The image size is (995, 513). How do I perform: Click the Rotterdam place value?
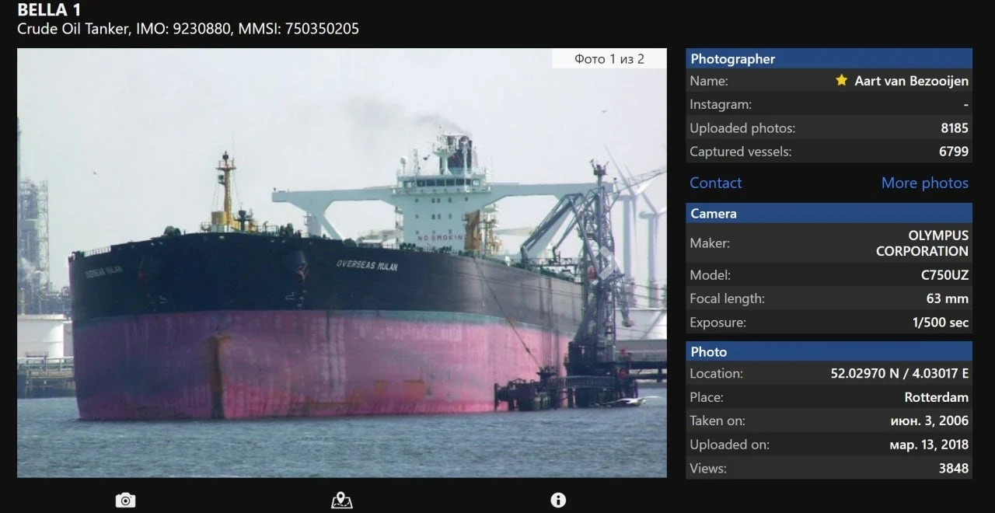click(936, 397)
